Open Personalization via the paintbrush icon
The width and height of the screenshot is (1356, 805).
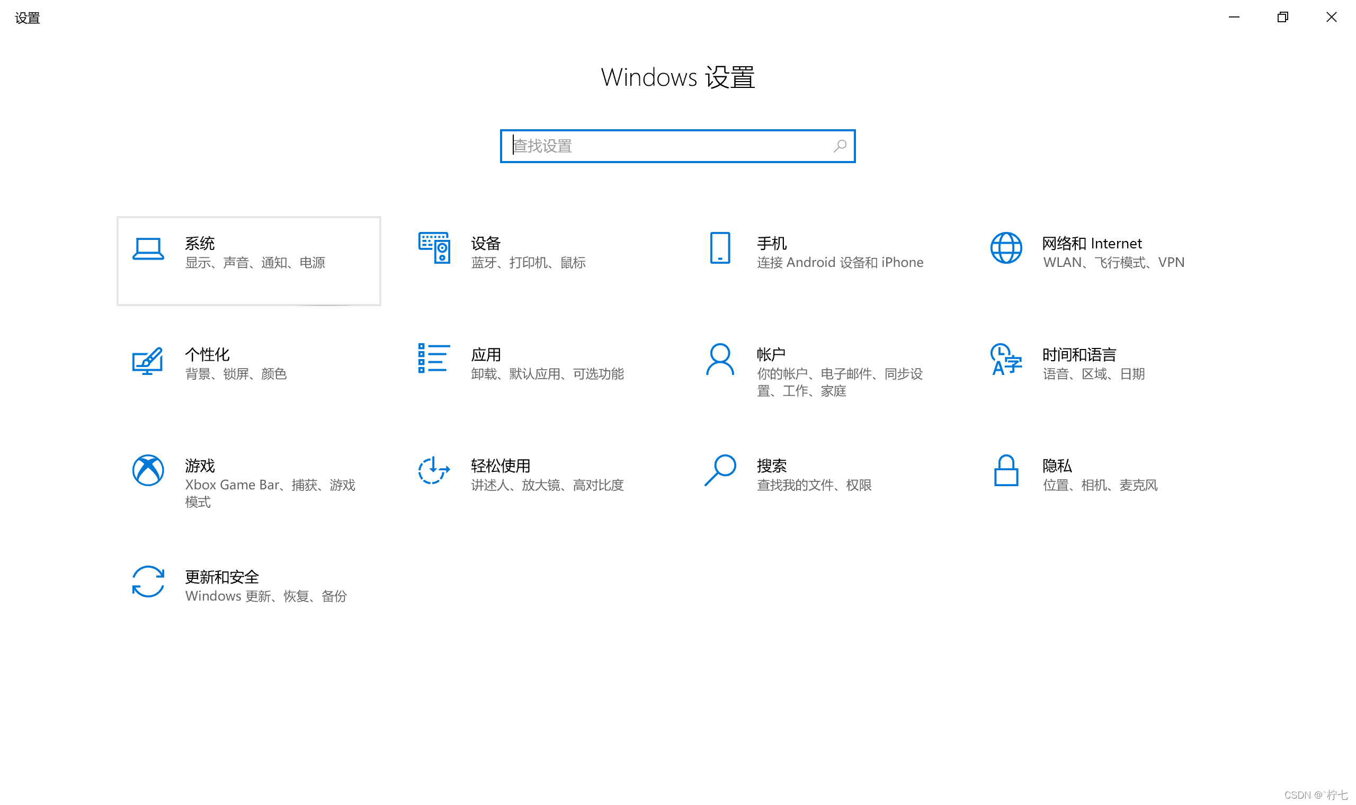tap(148, 360)
